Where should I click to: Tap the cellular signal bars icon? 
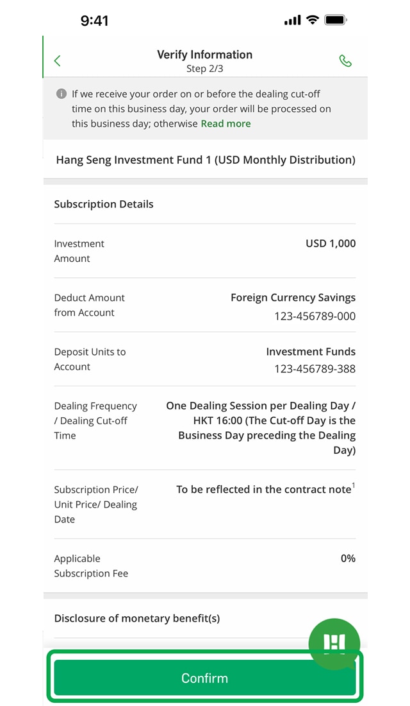pyautogui.click(x=292, y=21)
